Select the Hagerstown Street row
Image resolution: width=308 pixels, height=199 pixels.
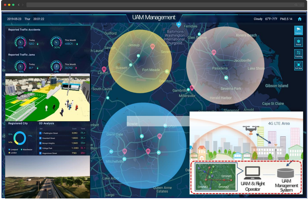[62, 153]
